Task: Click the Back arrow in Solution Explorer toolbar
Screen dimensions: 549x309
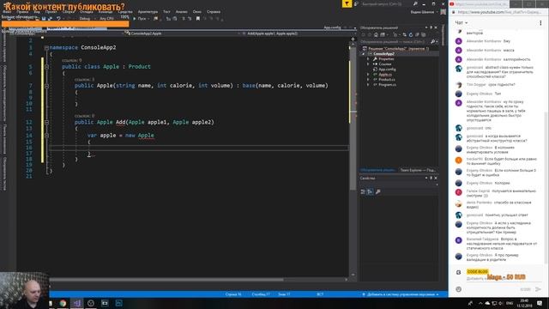Action: tap(364, 34)
